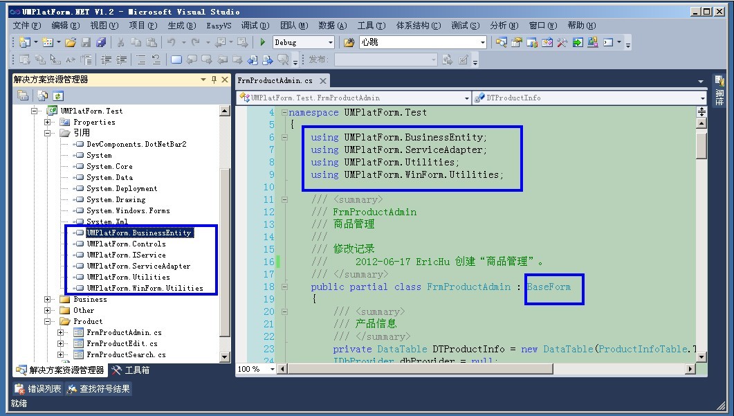Viewport: 734px width, 416px height.
Task: Collapse the UMPlatForm.Test project node
Action: click(x=34, y=111)
